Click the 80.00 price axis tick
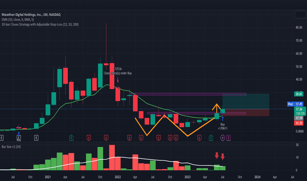 coord(299,27)
